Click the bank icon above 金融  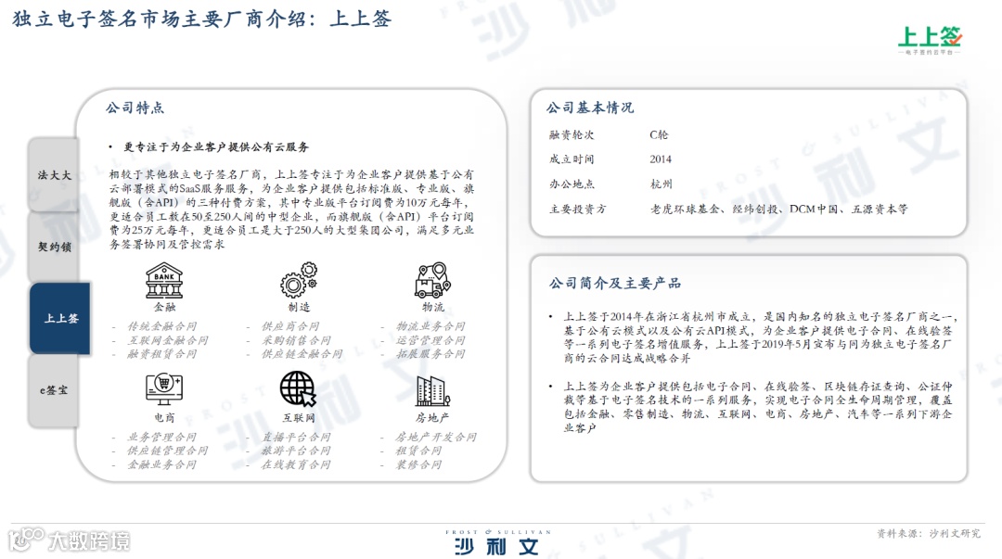pyautogui.click(x=164, y=281)
